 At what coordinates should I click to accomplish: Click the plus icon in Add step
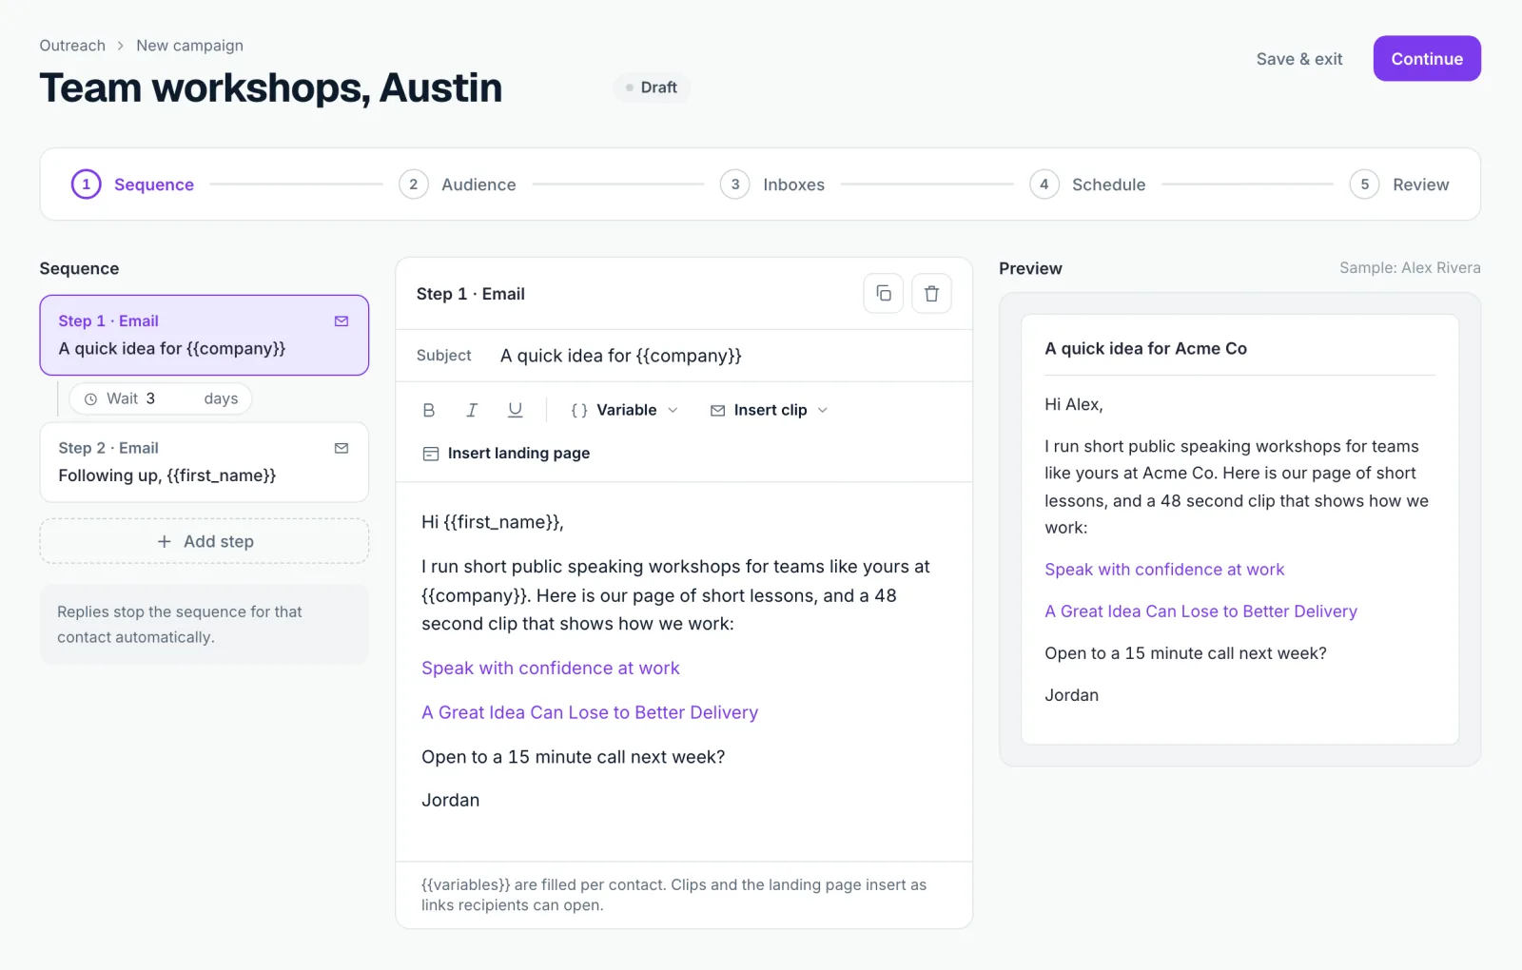[165, 541]
